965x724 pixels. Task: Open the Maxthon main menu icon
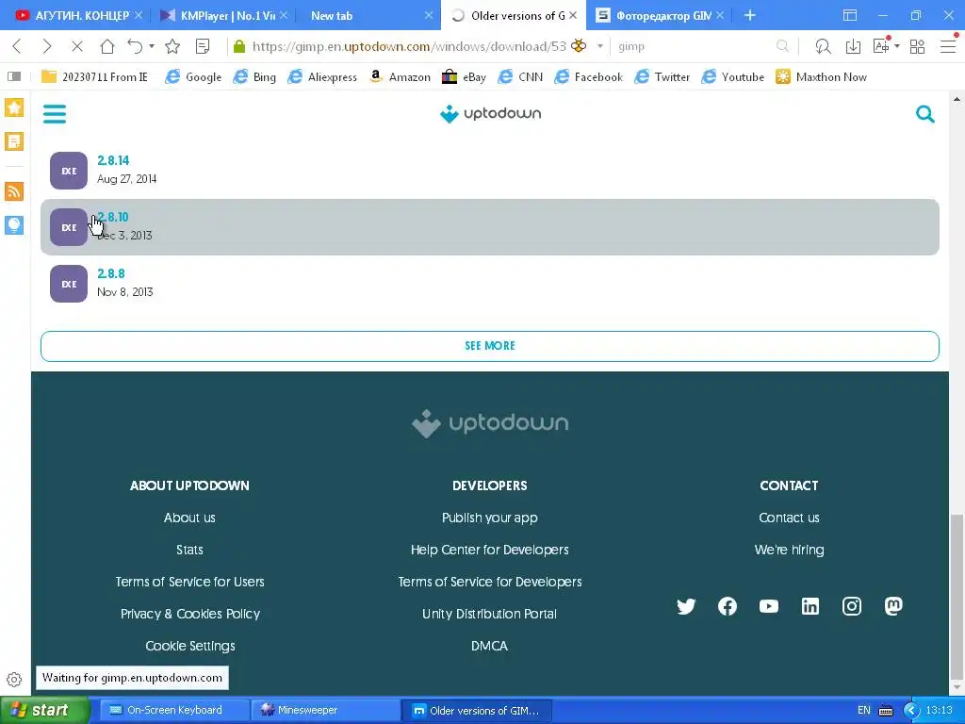[x=948, y=46]
